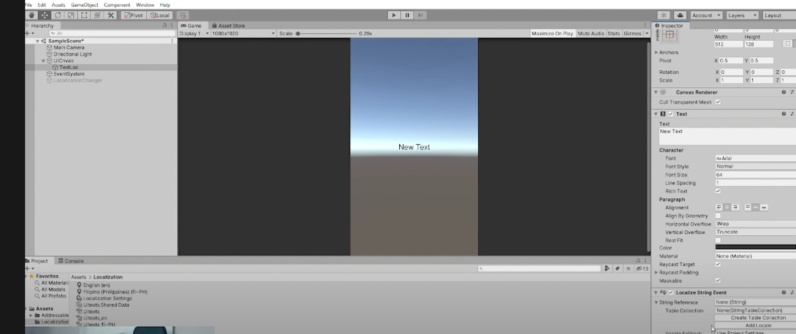Screen dimensions: 796x334
Task: Toggle the Best Fit checkbox
Action: (x=718, y=240)
